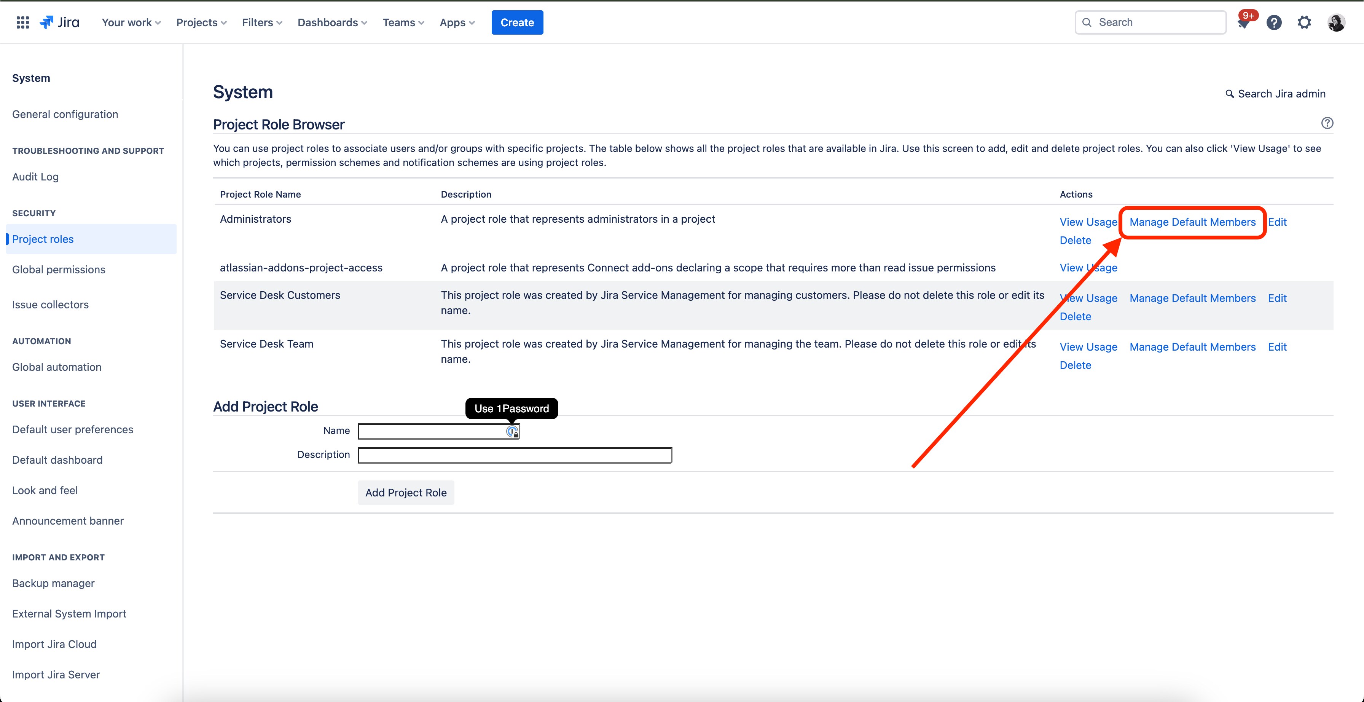Expand the Projects dropdown

(201, 22)
